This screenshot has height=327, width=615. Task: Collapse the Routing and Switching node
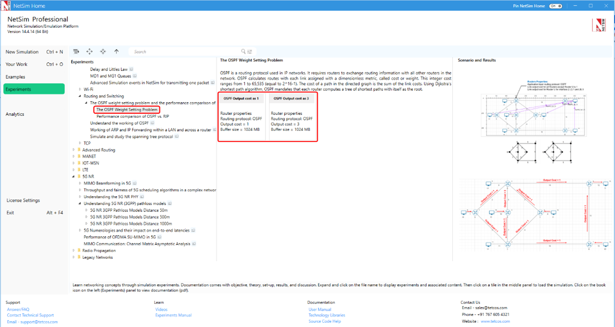pos(80,96)
